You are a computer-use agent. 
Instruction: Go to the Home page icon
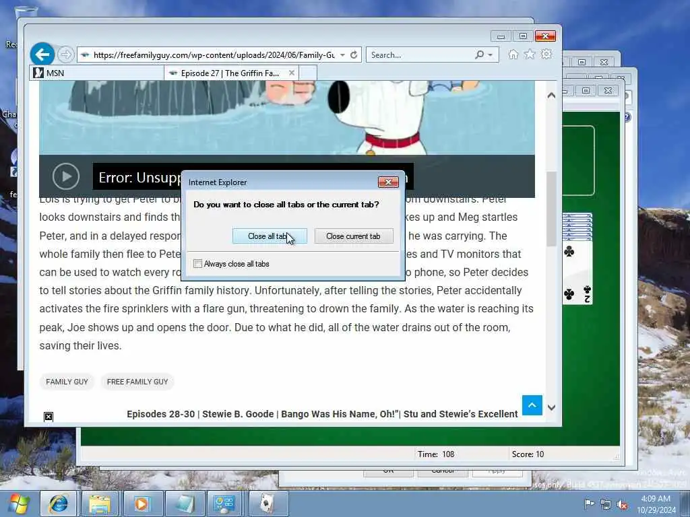(513, 54)
